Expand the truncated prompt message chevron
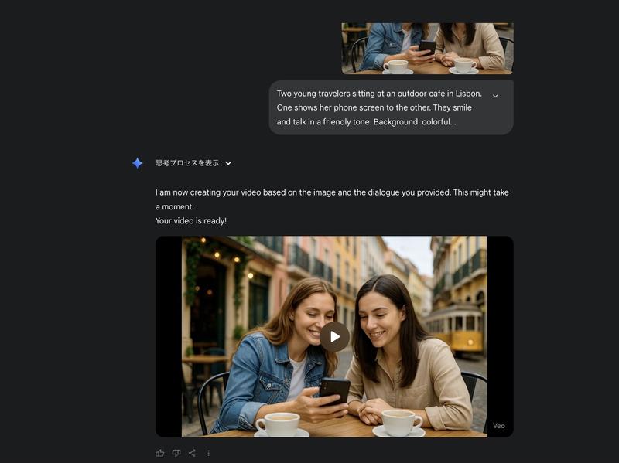This screenshot has width=619, height=463. pos(495,95)
